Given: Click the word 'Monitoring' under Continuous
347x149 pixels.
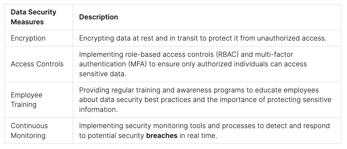Looking at the screenshot, I should [x=28, y=135].
